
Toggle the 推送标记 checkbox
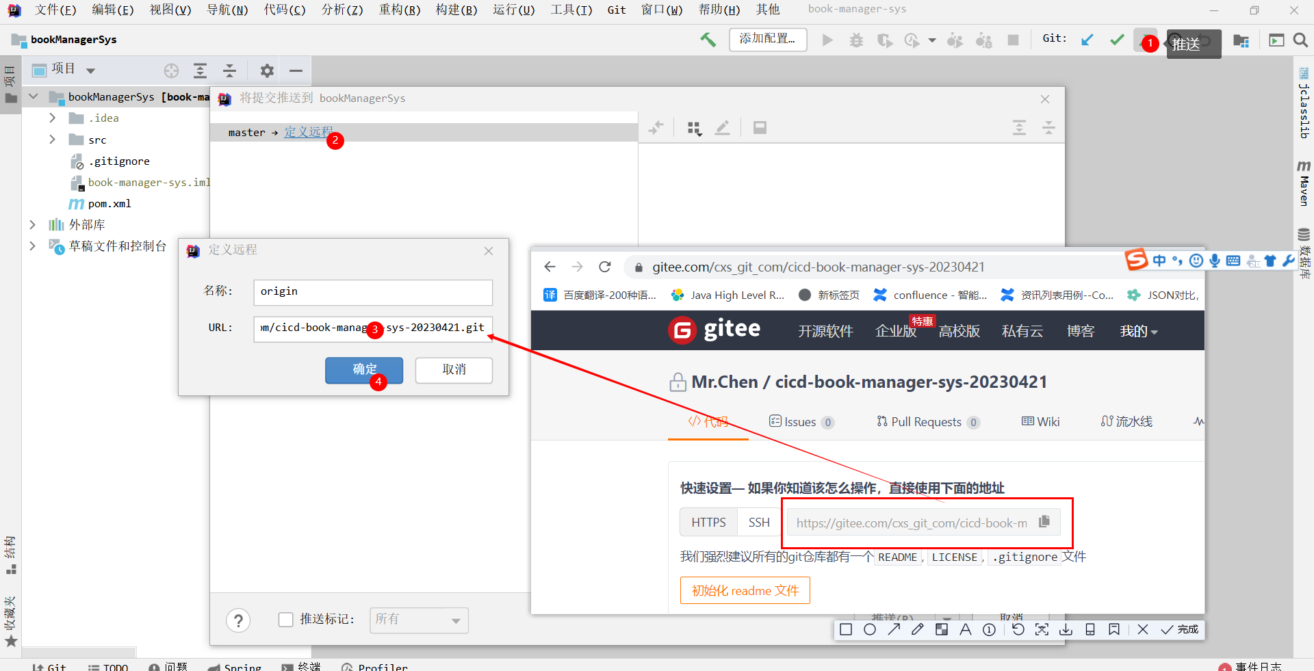286,619
